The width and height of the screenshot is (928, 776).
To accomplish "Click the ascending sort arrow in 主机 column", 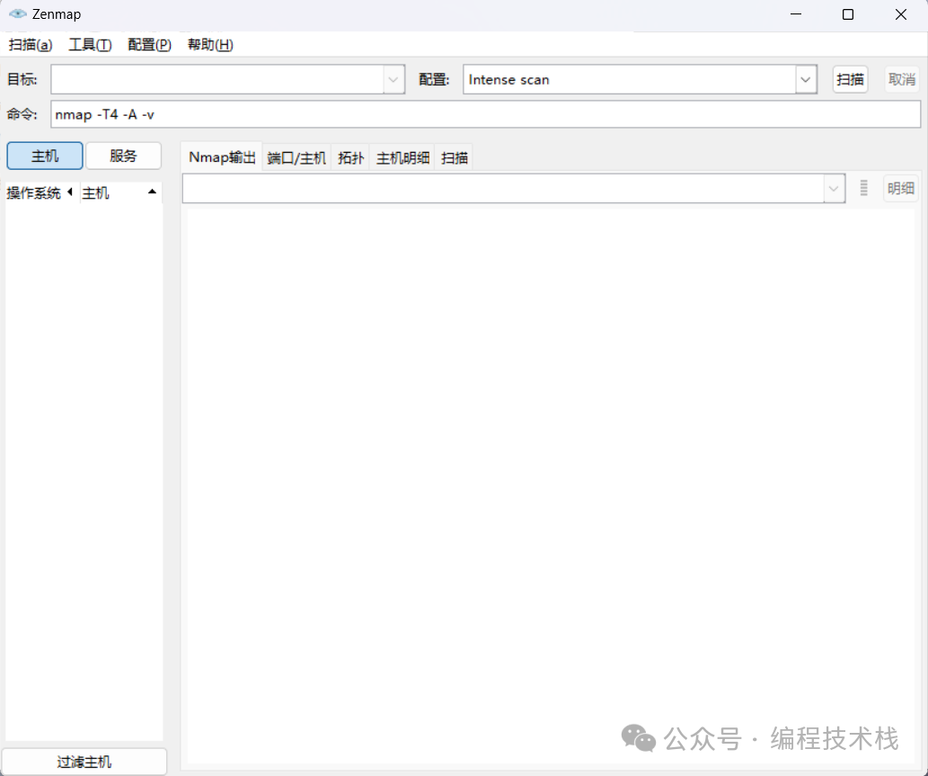I will click(x=152, y=192).
